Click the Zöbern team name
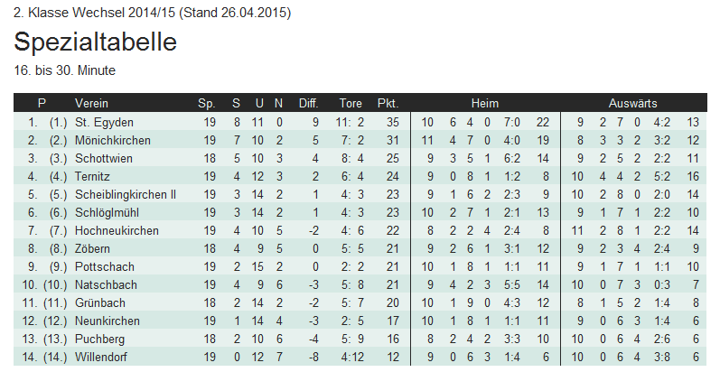 [x=92, y=248]
